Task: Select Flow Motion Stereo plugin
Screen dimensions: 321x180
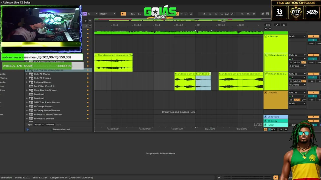Action: pyautogui.click(x=45, y=90)
